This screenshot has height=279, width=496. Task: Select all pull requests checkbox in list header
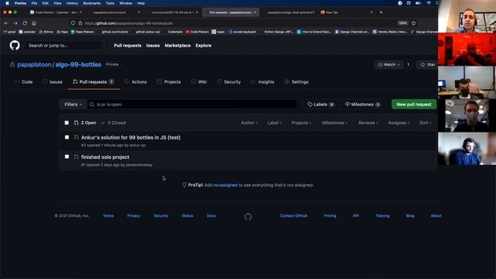click(x=67, y=122)
